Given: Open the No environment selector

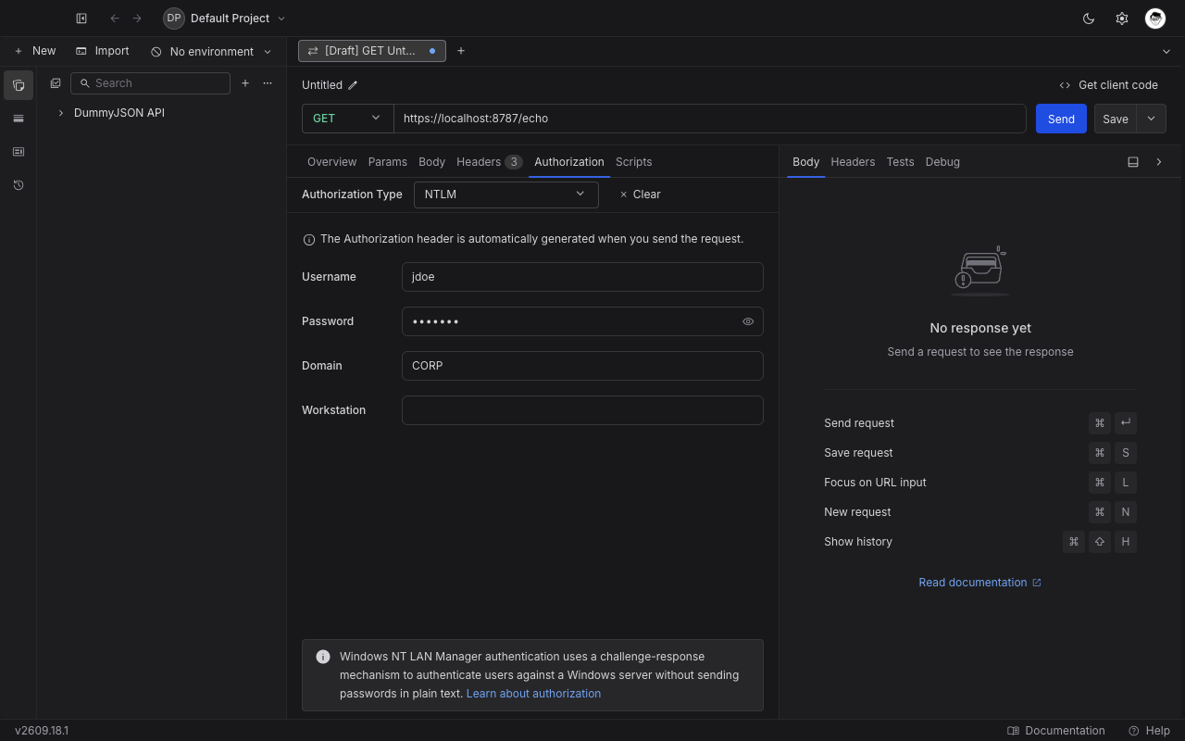Looking at the screenshot, I should 212,52.
